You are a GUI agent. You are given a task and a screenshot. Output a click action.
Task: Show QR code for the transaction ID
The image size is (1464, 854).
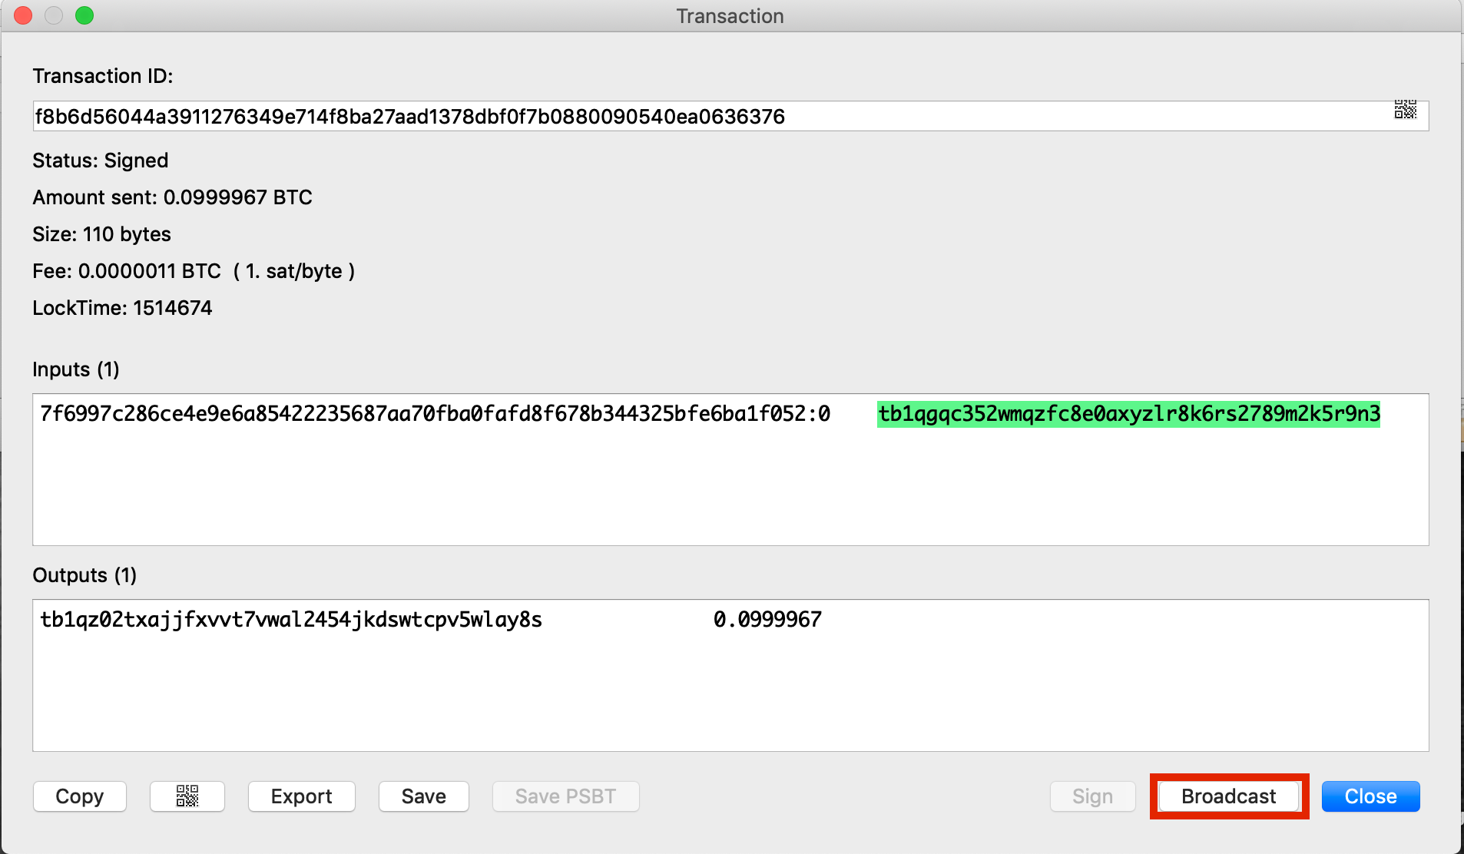point(1405,110)
